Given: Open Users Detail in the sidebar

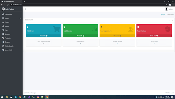Looking at the screenshot, I should [8, 50].
